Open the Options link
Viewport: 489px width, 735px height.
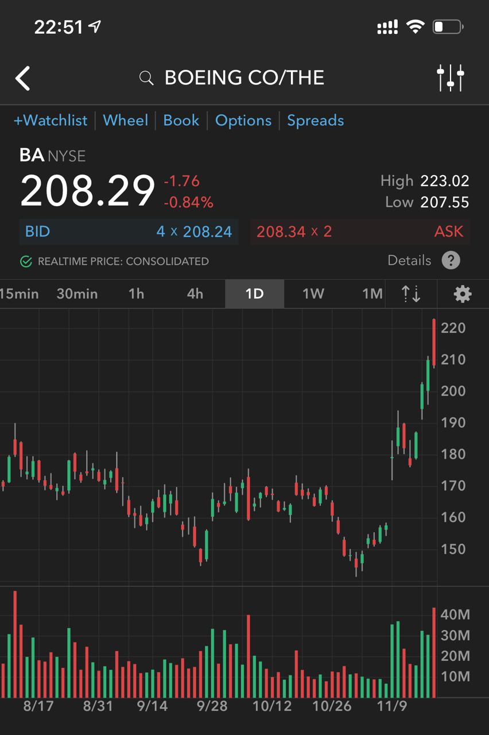[x=243, y=121]
